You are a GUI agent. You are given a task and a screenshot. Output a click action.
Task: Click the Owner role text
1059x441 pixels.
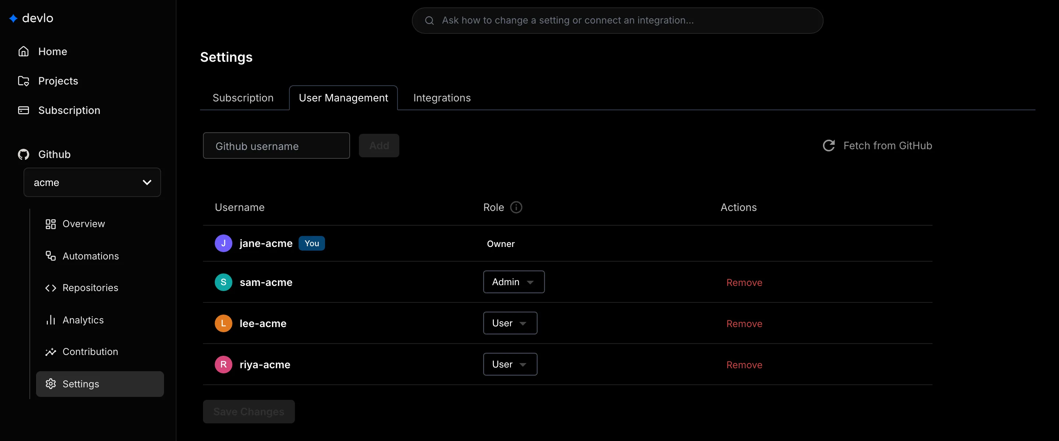[x=501, y=244]
